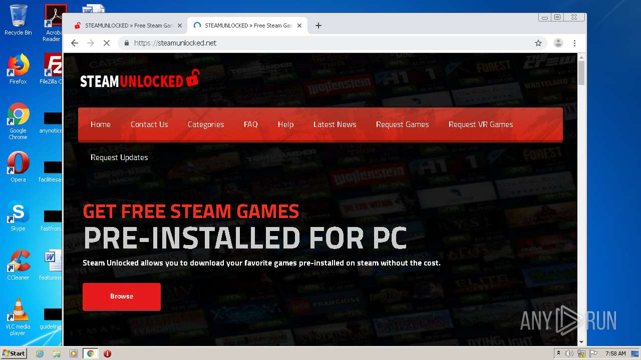Click the red Browse button

(122, 296)
